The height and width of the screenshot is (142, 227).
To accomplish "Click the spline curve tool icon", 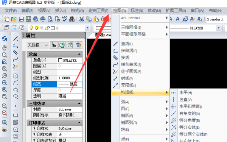I will point(16,59).
